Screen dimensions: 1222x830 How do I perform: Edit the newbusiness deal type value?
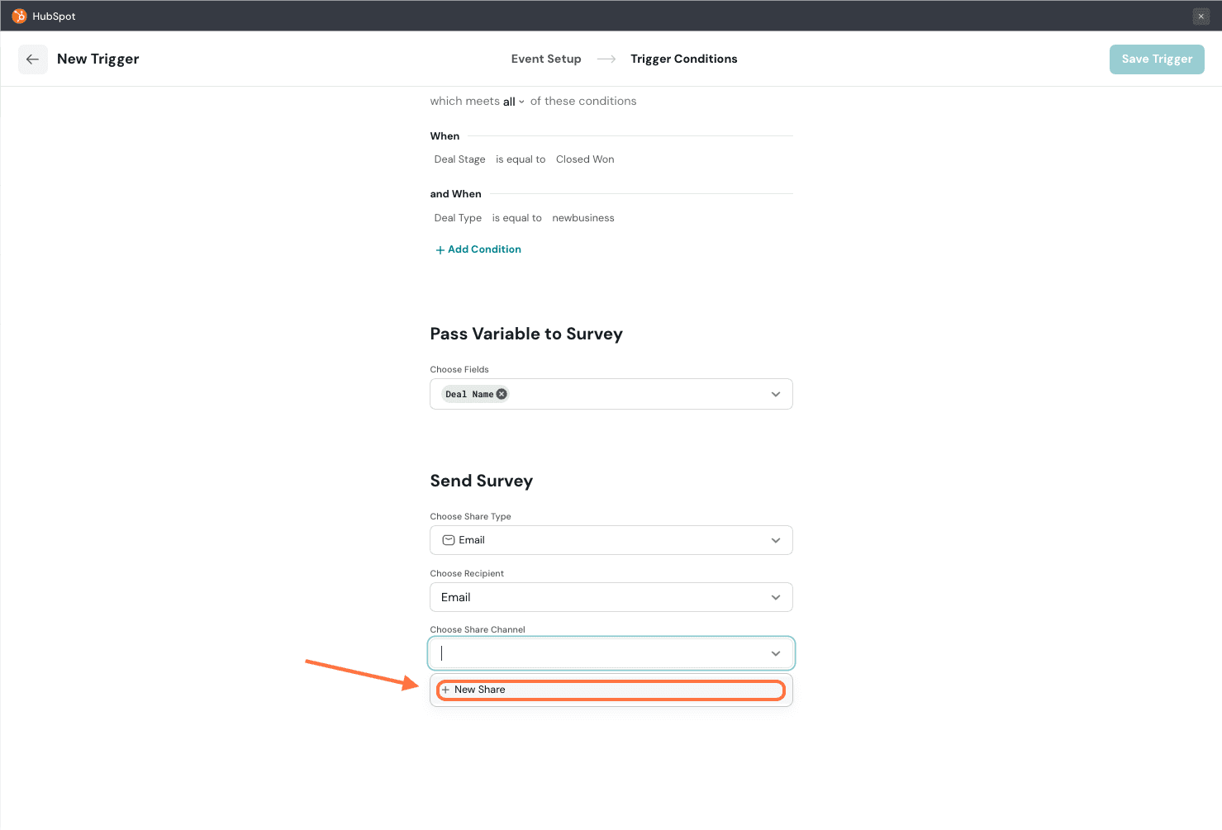coord(582,218)
